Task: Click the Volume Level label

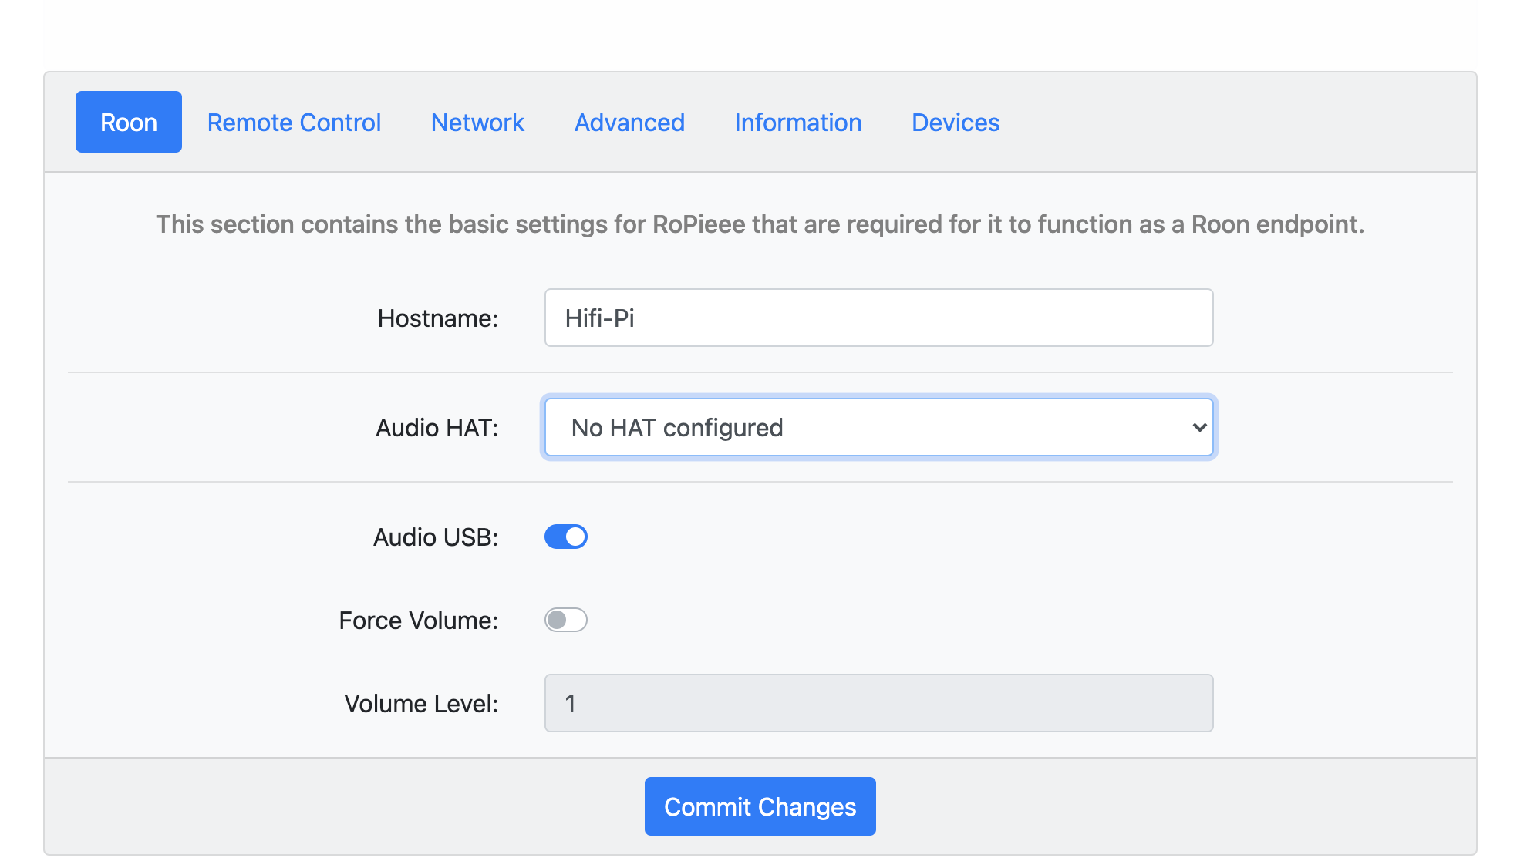Action: [x=421, y=703]
